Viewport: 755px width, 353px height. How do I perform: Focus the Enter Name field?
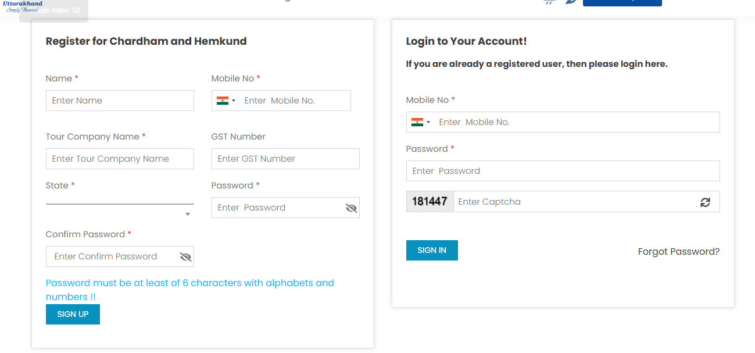tap(120, 101)
